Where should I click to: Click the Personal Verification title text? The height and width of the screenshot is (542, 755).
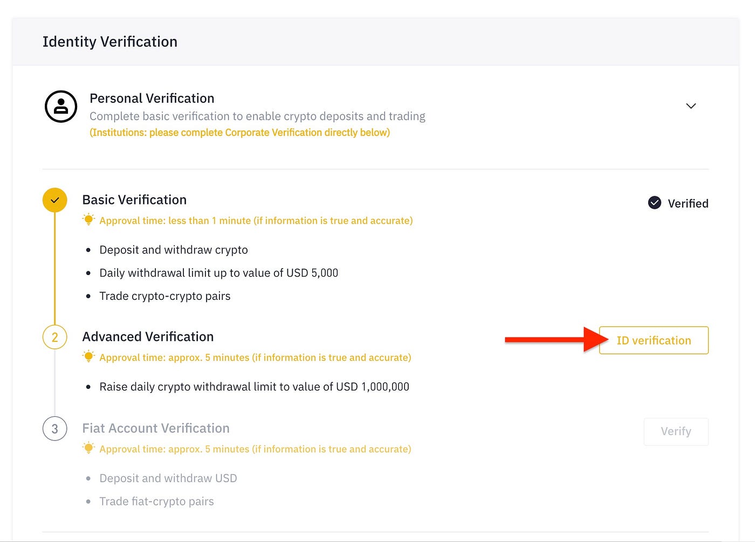point(152,99)
